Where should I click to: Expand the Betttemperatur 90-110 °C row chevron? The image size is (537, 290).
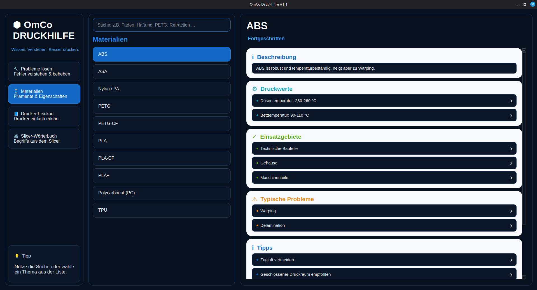click(511, 115)
